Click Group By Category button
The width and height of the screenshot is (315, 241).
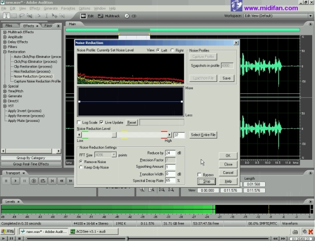[x=31, y=158]
